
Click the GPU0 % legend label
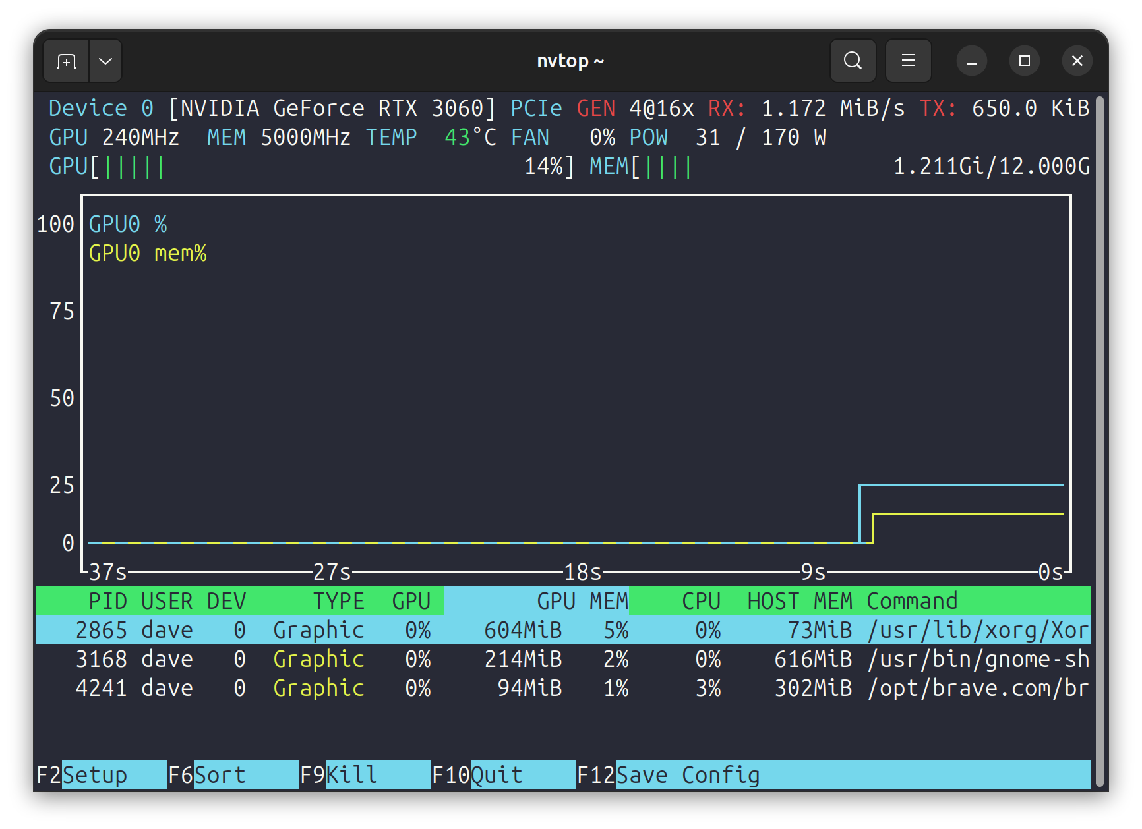(x=128, y=225)
